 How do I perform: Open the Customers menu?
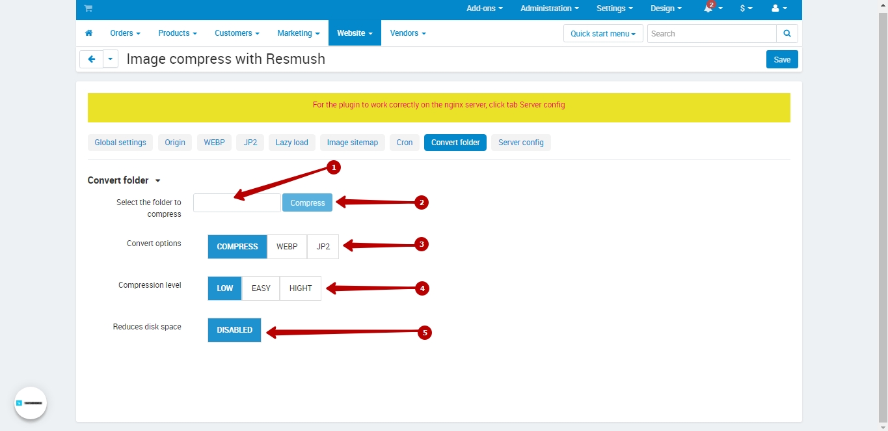(237, 33)
